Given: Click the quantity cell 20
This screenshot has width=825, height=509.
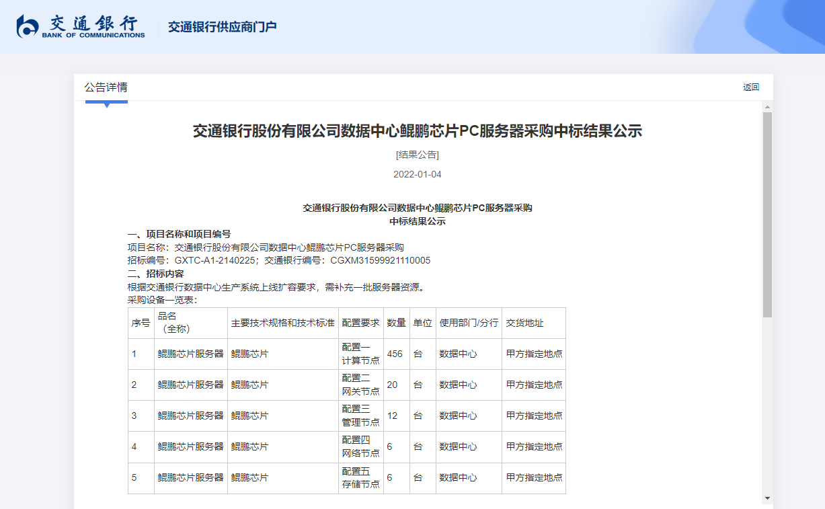Looking at the screenshot, I should 397,385.
